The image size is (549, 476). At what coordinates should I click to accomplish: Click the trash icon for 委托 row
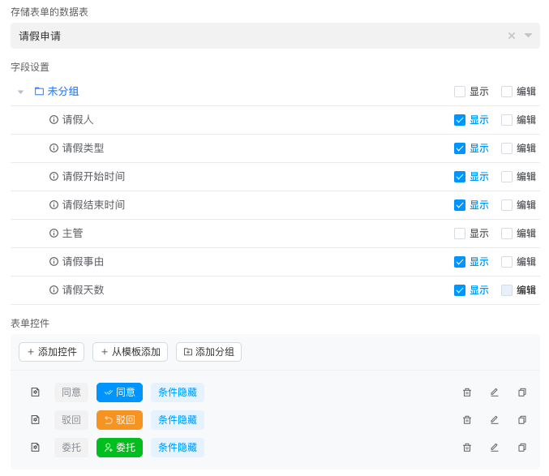click(467, 448)
